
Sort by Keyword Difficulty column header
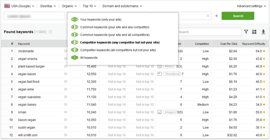254,44
